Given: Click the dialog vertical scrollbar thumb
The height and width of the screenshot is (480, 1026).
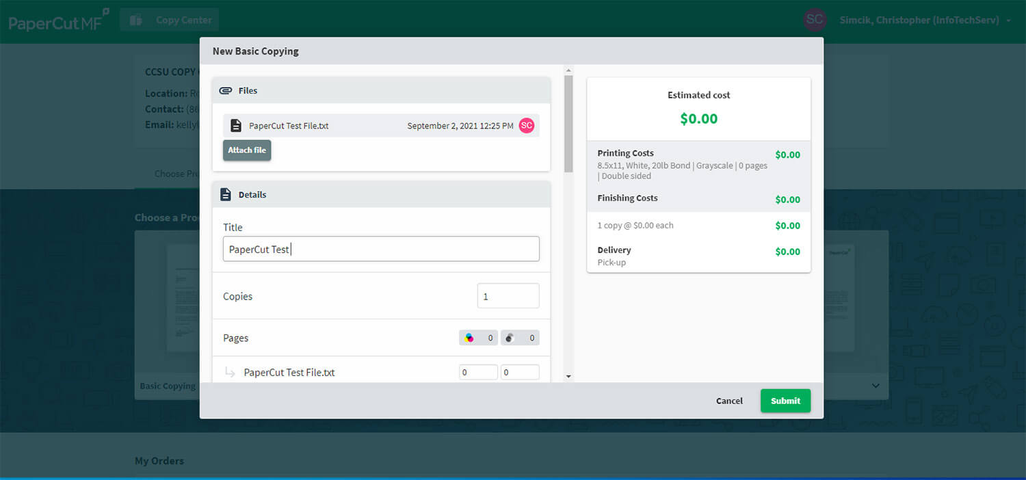Looking at the screenshot, I should click(568, 123).
